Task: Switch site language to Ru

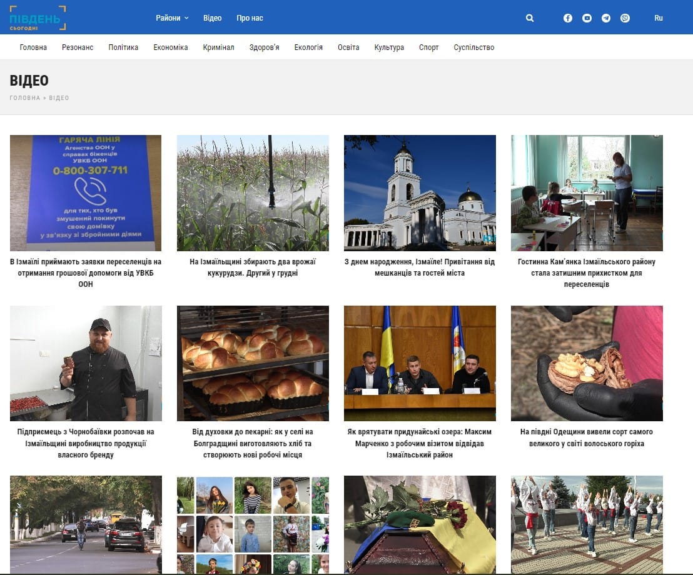Action: tap(659, 18)
